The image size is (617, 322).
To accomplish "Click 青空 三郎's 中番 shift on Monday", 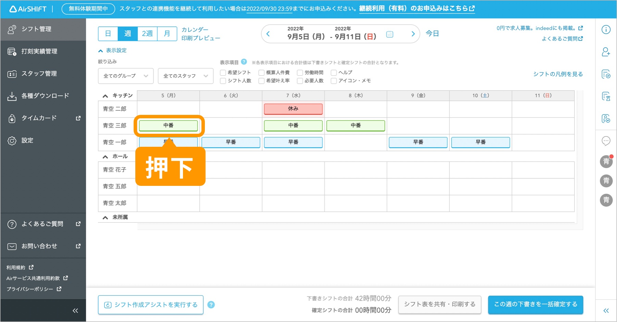I will click(x=168, y=126).
